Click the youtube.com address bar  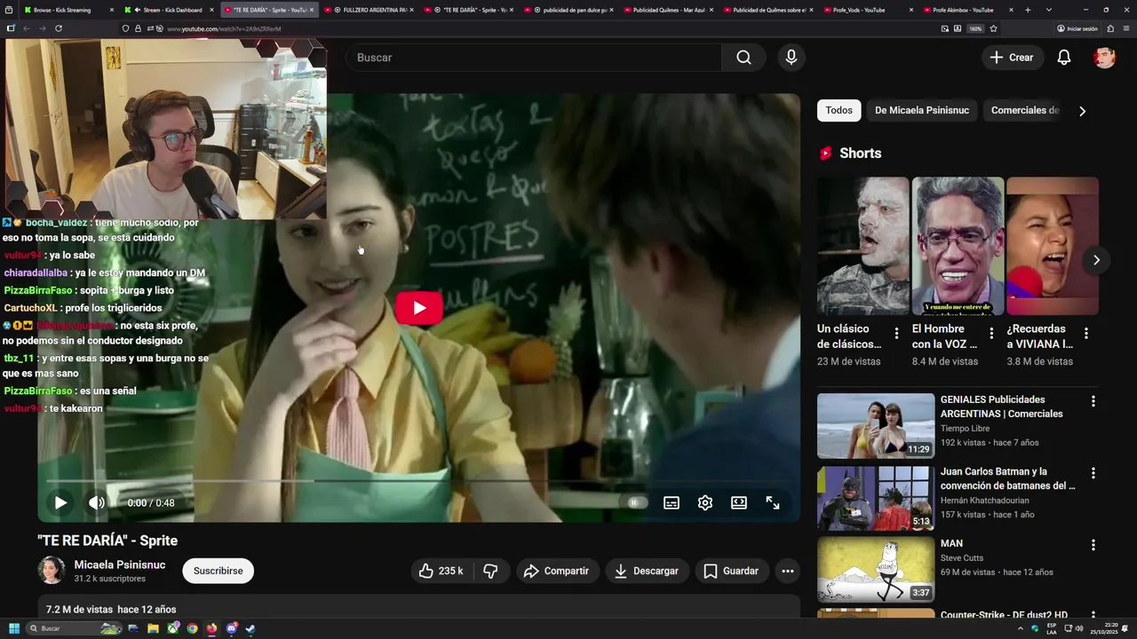tap(529, 28)
